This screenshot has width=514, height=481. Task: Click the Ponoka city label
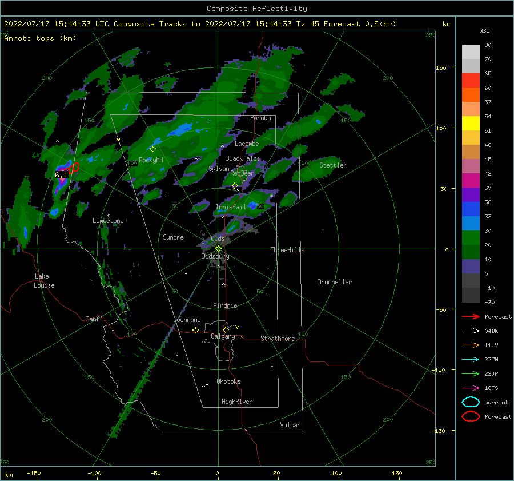point(260,118)
